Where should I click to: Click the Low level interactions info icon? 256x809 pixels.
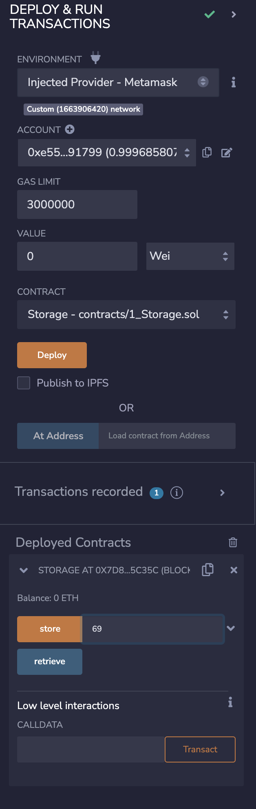(230, 702)
